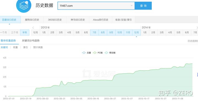Viewport: 198px width, 101px height.
Task: Switch to the 神马SEO历史 tab
Action: coord(78,20)
